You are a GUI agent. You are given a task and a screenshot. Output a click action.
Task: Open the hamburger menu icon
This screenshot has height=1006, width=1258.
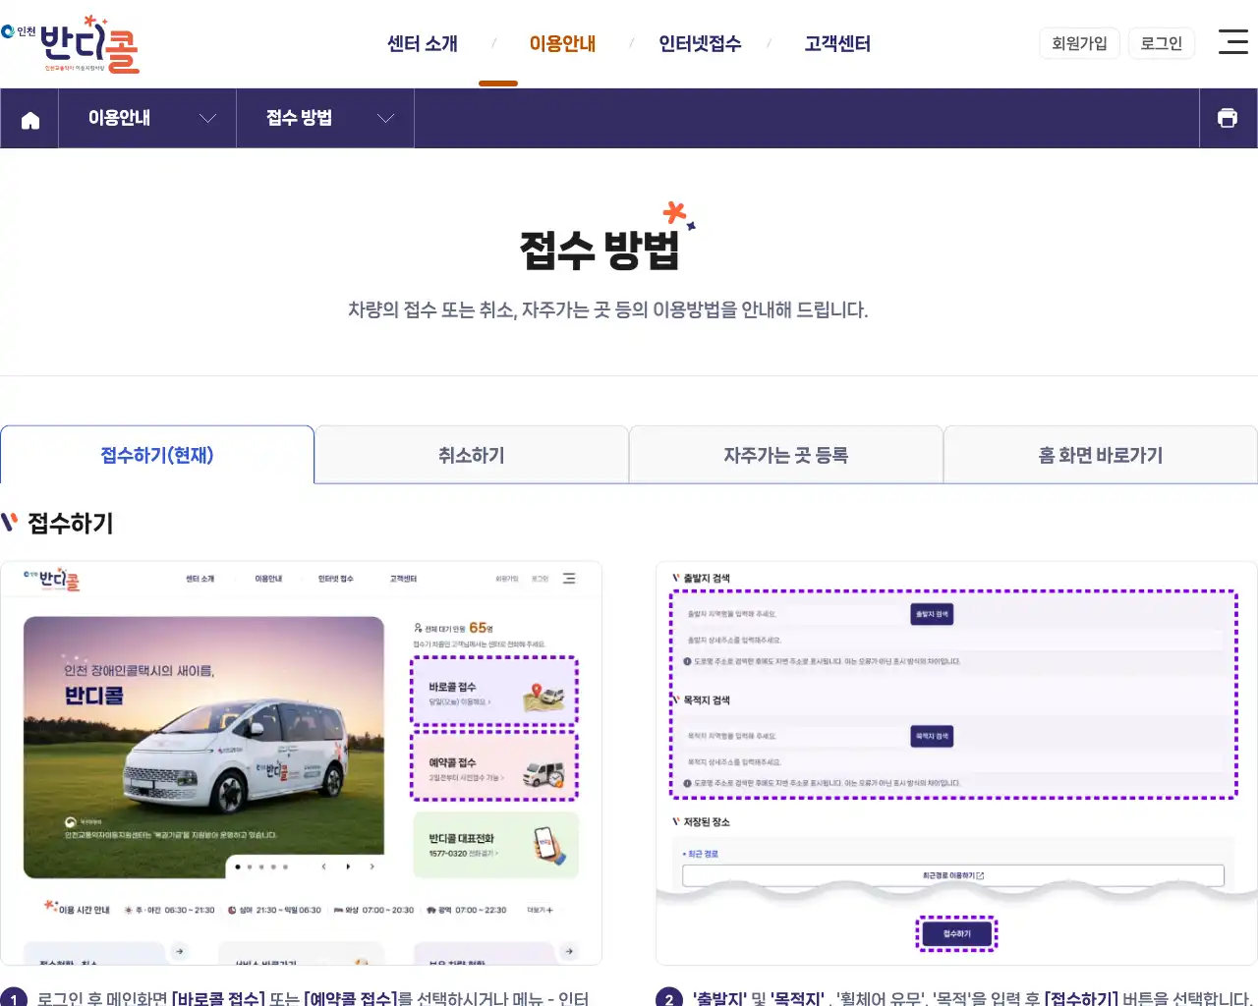click(x=1233, y=41)
